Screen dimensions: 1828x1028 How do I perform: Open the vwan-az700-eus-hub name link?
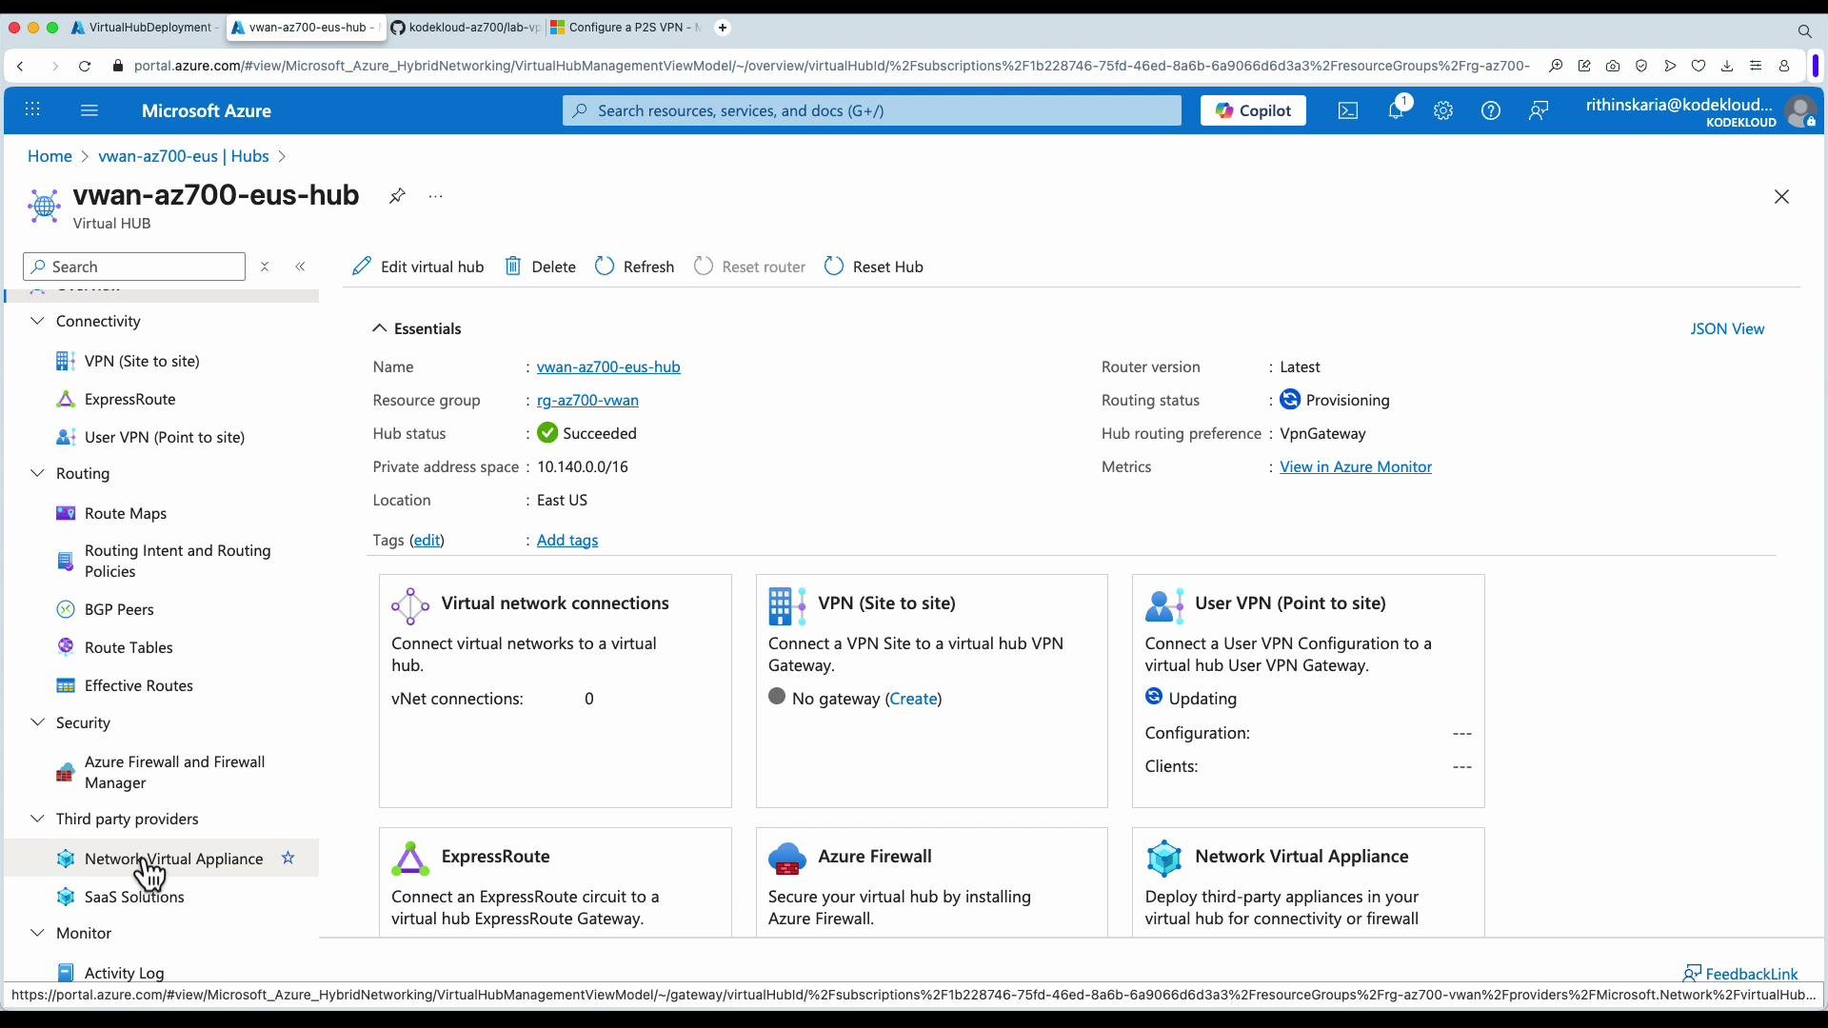coord(608,366)
